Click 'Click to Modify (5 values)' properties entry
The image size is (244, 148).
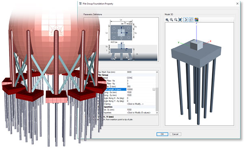pyautogui.click(x=139, y=113)
